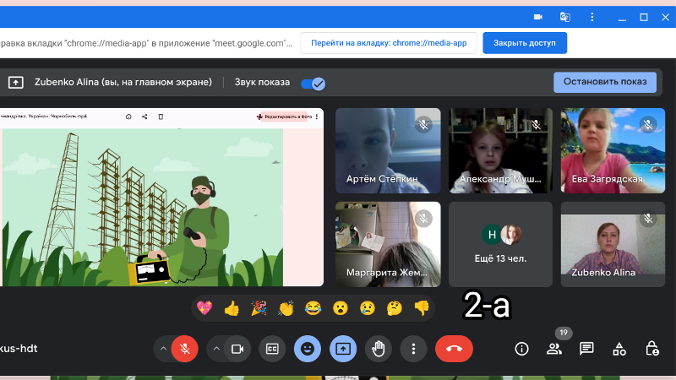
Task: Expand video settings arrow beside camera
Action: click(x=216, y=349)
